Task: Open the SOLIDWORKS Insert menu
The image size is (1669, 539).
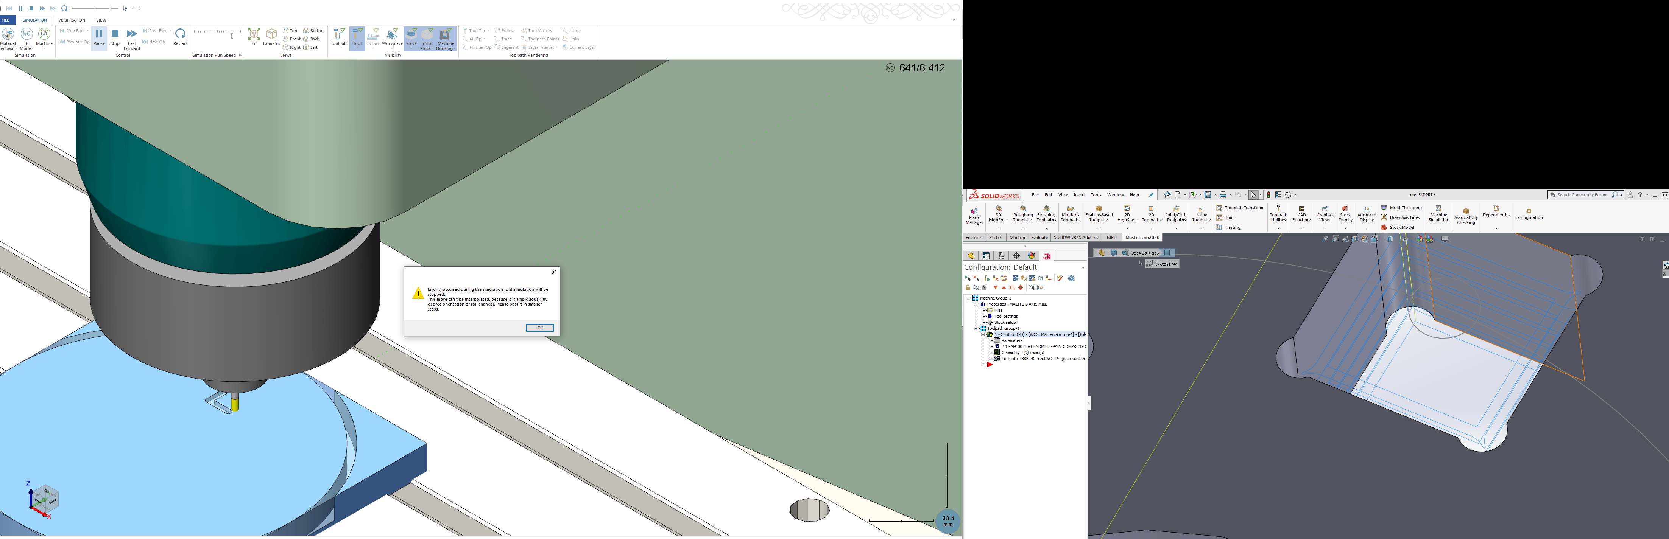Action: [x=1079, y=195]
